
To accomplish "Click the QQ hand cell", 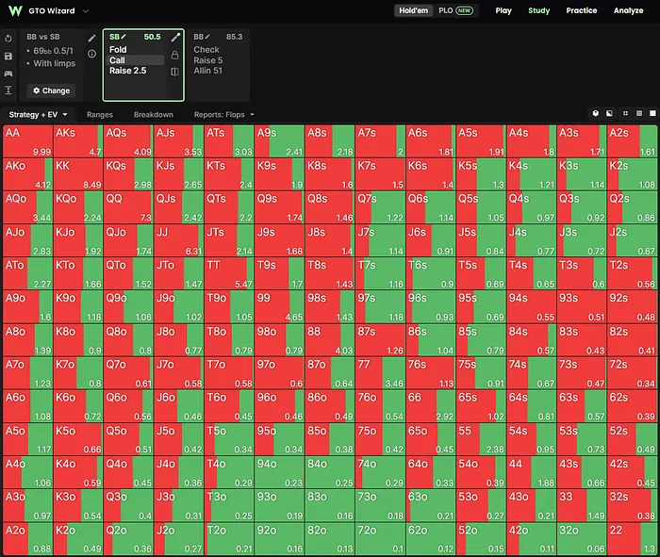I will [128, 207].
